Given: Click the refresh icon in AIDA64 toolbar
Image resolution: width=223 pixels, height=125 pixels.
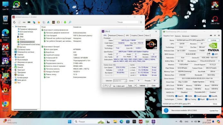Looking at the screenshot, I should click(x=14, y=22).
